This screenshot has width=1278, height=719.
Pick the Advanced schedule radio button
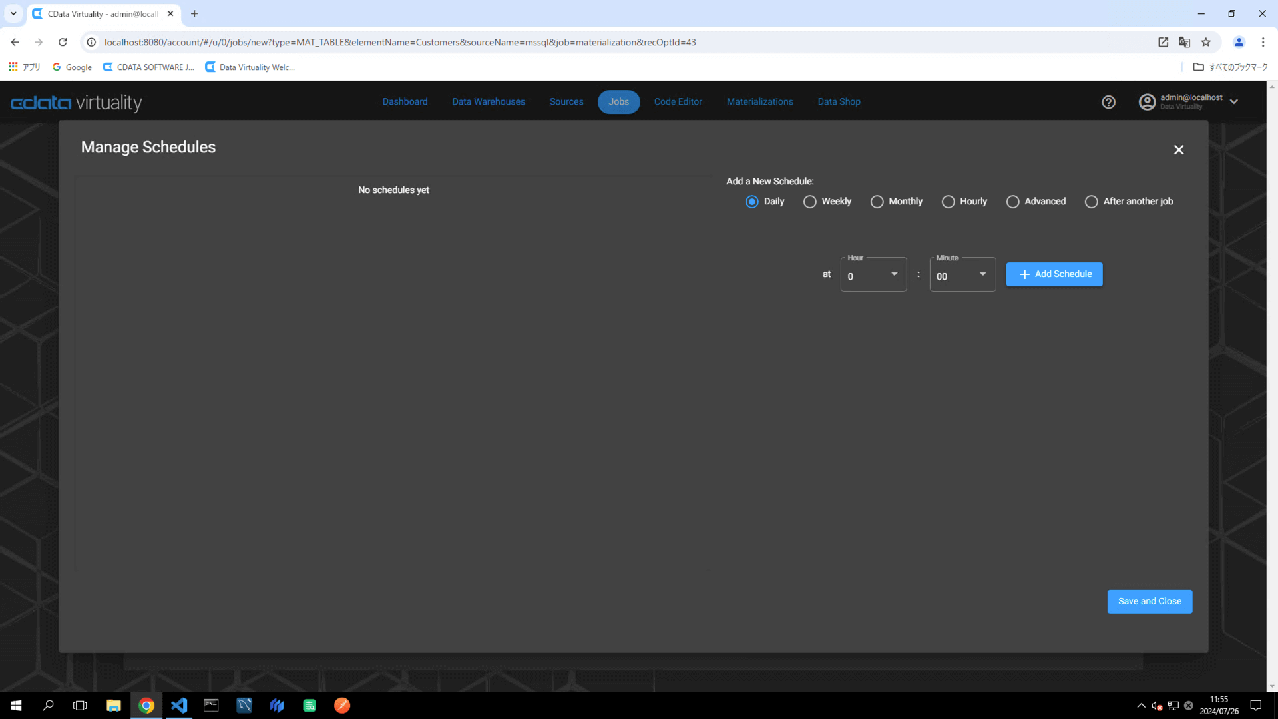[1012, 202]
